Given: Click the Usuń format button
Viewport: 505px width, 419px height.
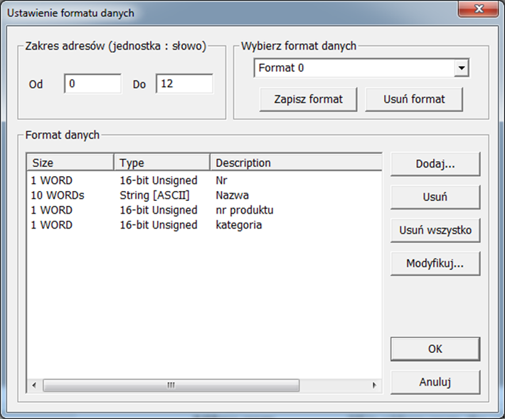Looking at the screenshot, I should (x=414, y=99).
